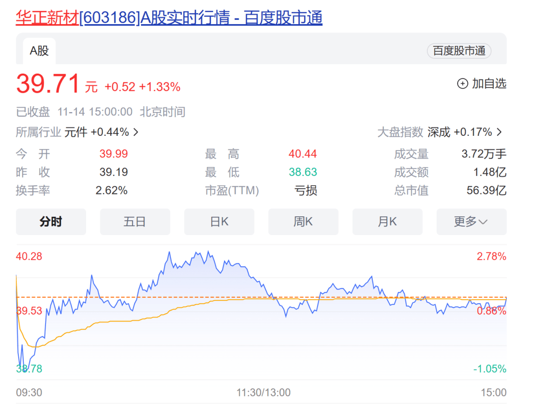Expand the 大盘指数 深成 chevron arrow

pyautogui.click(x=499, y=132)
